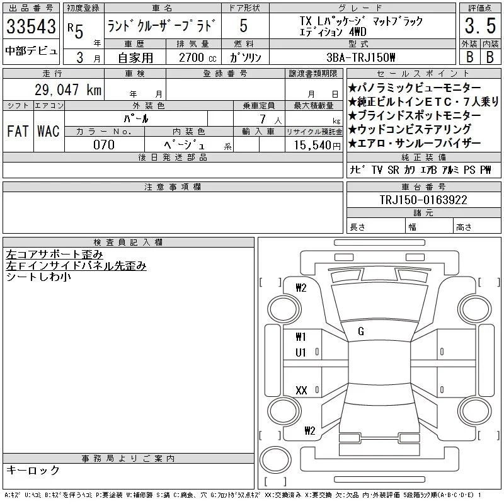Click the W2 mark on the front fender

click(301, 288)
